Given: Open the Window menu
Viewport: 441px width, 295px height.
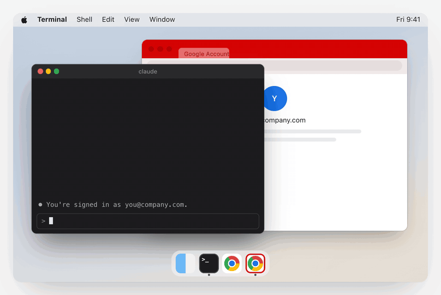Looking at the screenshot, I should pyautogui.click(x=162, y=20).
